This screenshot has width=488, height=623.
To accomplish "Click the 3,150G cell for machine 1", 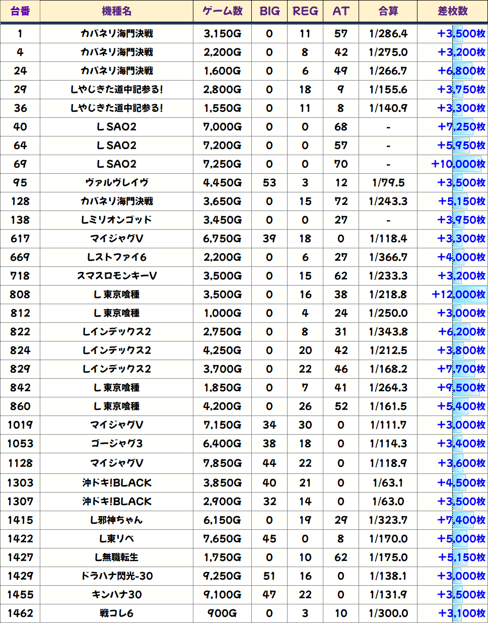I will pos(222,34).
